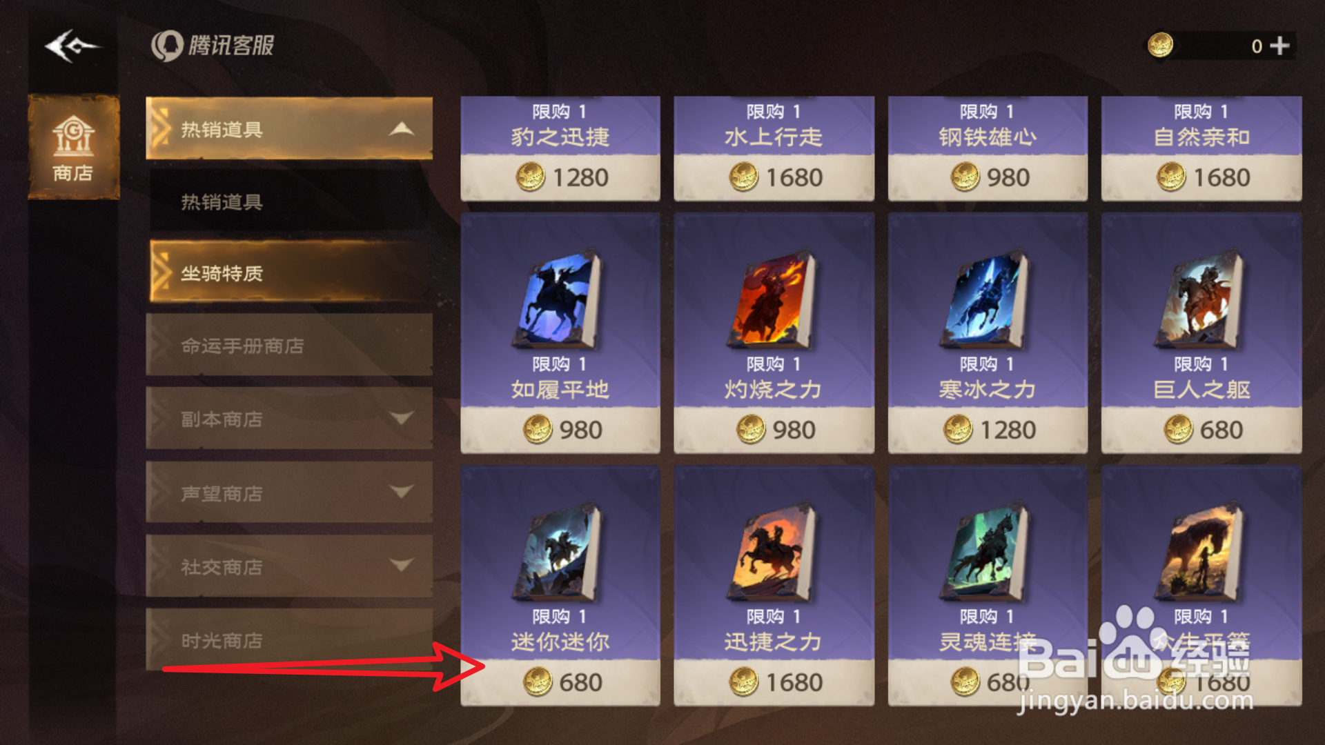This screenshot has width=1325, height=745.
Task: Tap the 腾讯客服 customer service logo
Action: pos(213,46)
